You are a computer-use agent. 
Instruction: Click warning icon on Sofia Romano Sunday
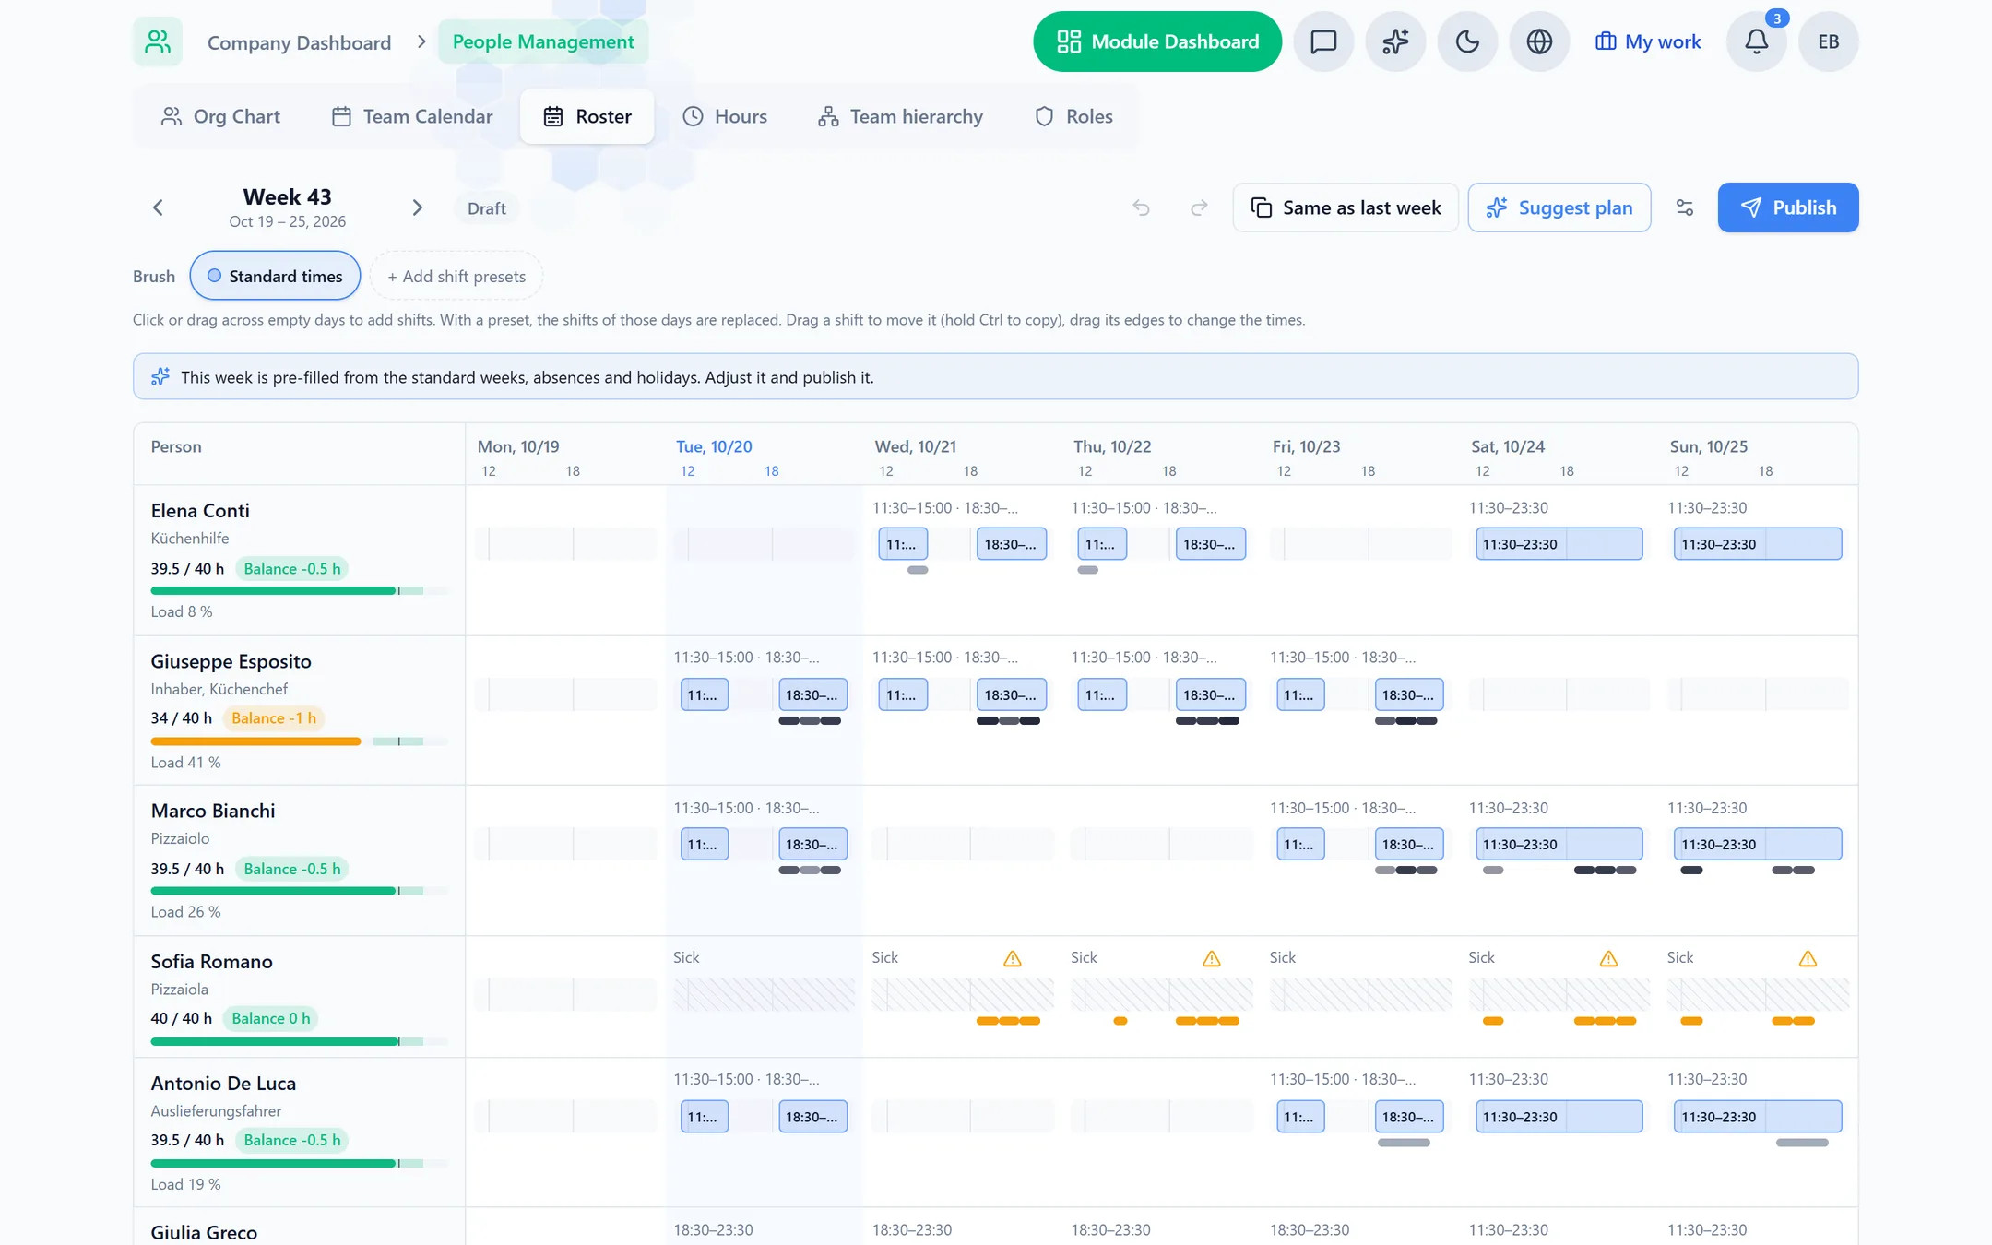1808,958
